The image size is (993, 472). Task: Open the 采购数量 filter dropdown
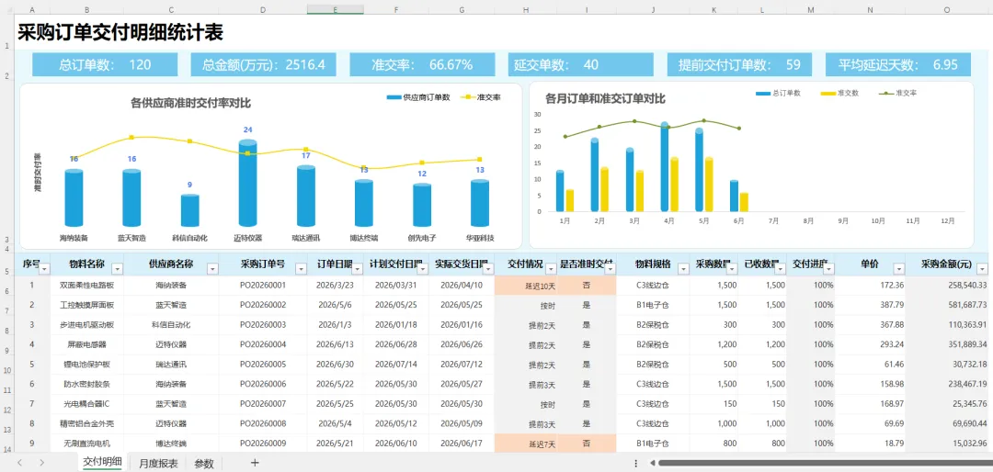pos(732,269)
